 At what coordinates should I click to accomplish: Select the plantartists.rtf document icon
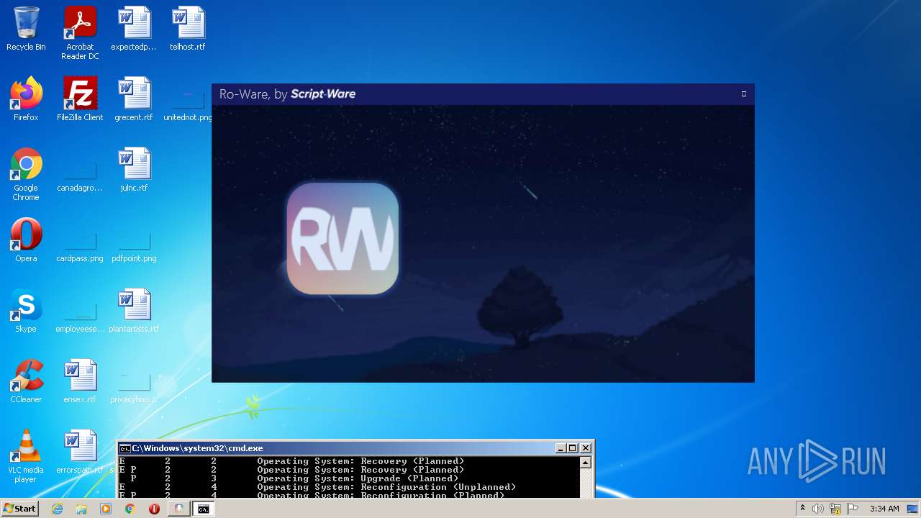click(134, 311)
